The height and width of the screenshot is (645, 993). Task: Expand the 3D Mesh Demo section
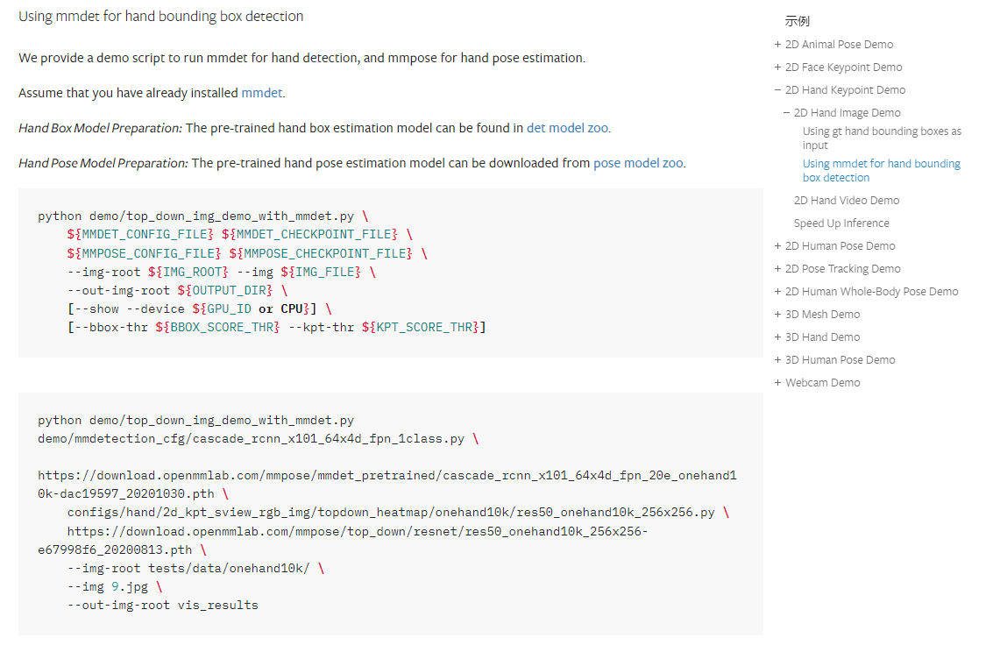click(x=777, y=315)
